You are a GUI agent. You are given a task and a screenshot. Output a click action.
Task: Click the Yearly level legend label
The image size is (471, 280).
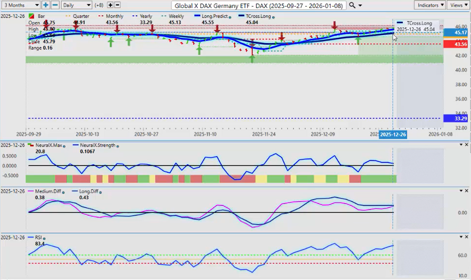pos(146,16)
